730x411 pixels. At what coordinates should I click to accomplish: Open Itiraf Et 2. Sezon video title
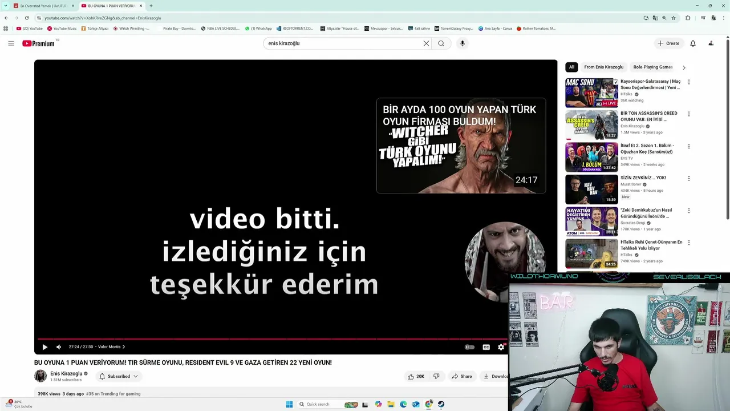(x=647, y=148)
